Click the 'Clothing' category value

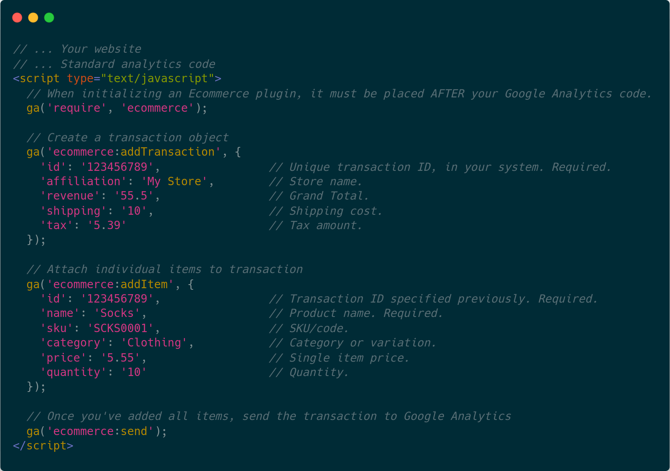coord(154,343)
